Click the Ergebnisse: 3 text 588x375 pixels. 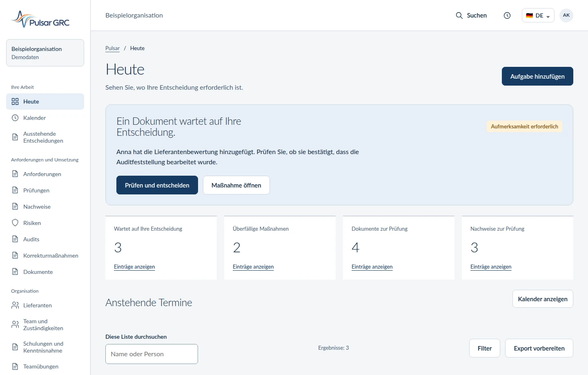point(334,348)
